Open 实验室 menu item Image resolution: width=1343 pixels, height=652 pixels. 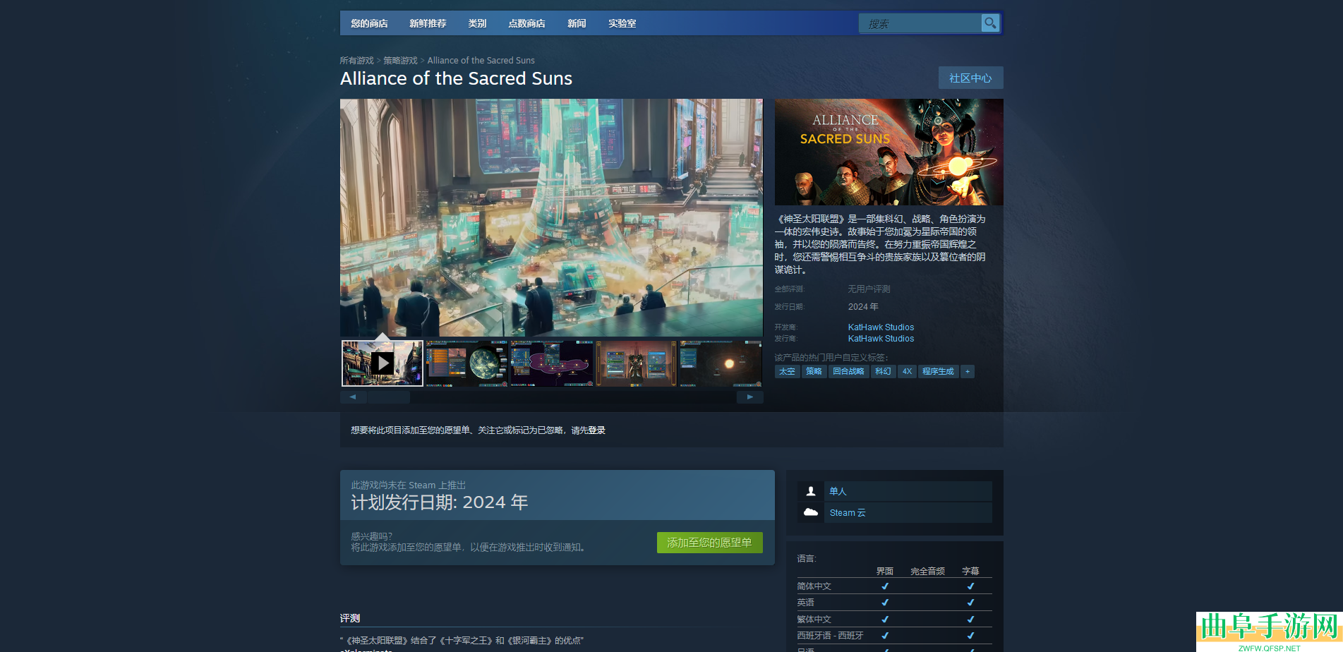pos(622,23)
